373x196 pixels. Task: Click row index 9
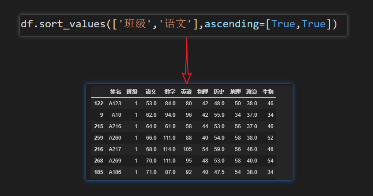[102, 115]
